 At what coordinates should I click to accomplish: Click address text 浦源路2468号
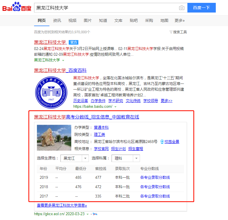(146, 142)
